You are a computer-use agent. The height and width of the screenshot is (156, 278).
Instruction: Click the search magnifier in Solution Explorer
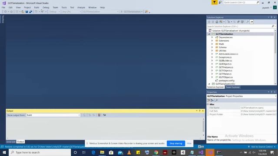point(273,26)
